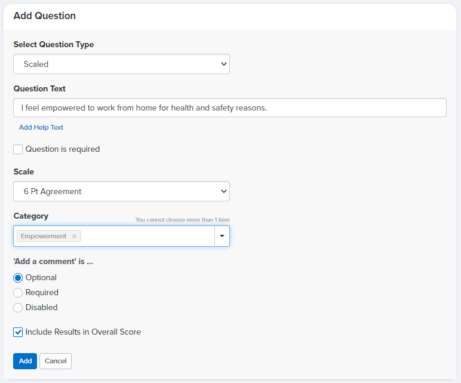461x383 pixels.
Task: Uncheck Include Results in Overall Score
Action: click(18, 332)
